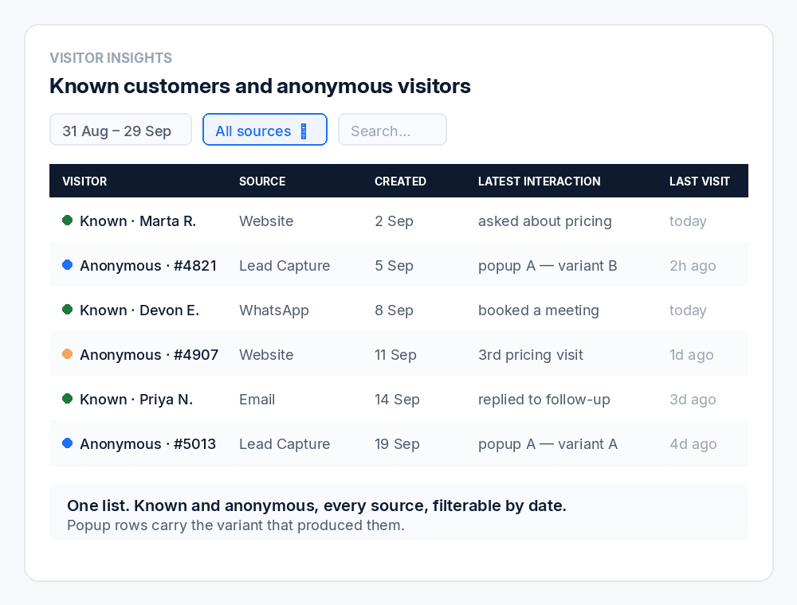Select the 2 Sep created date

(x=394, y=221)
